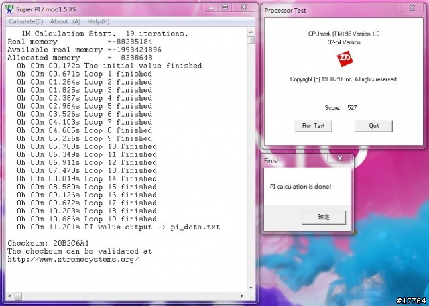The width and height of the screenshot is (429, 306).
Task: Click the "PI calculation is done!" message
Action: (x=300, y=187)
